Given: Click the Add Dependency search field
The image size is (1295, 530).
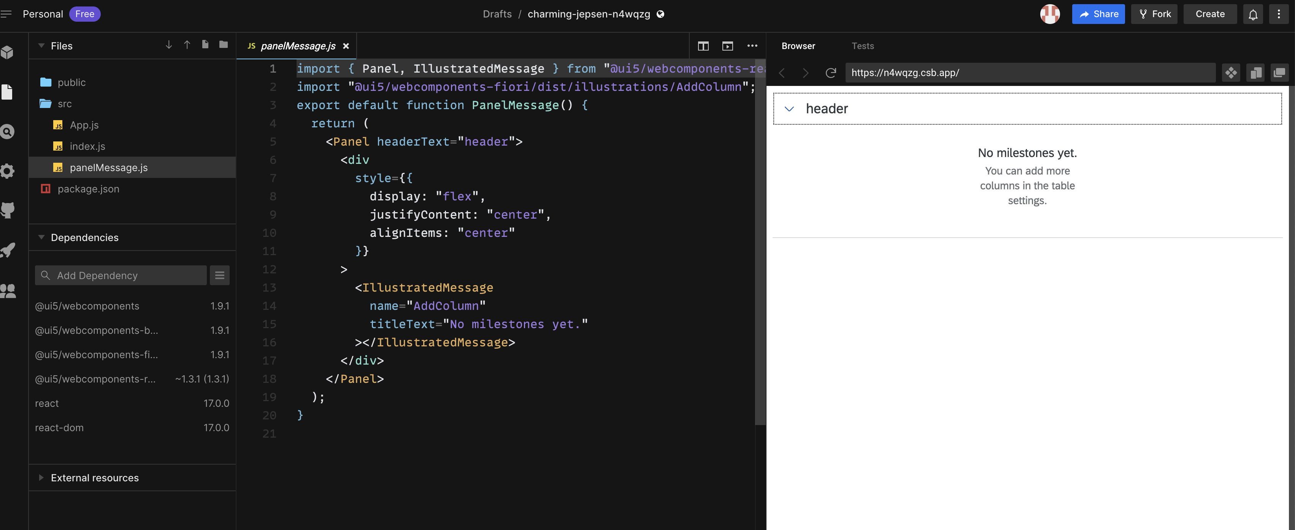Looking at the screenshot, I should 121,275.
